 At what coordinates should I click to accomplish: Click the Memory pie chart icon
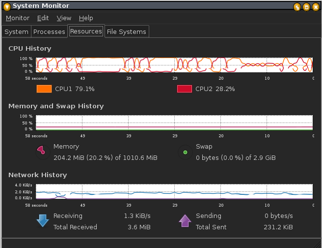(42, 152)
